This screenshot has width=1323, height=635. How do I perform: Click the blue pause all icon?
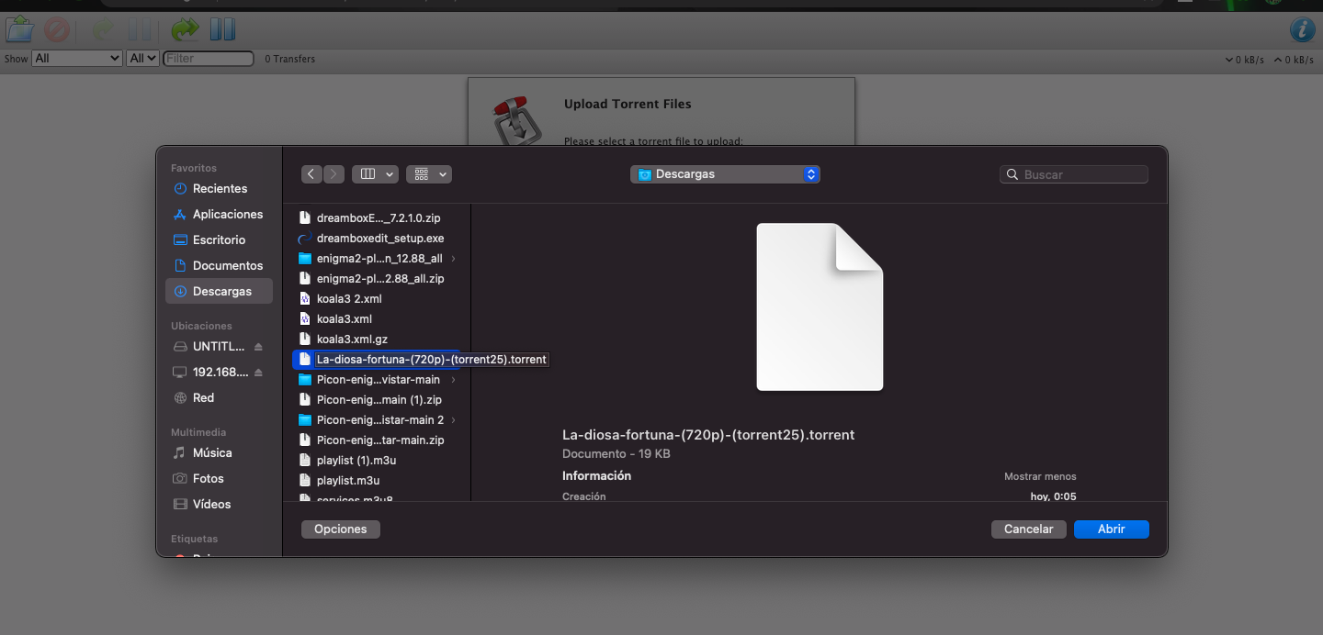222,29
